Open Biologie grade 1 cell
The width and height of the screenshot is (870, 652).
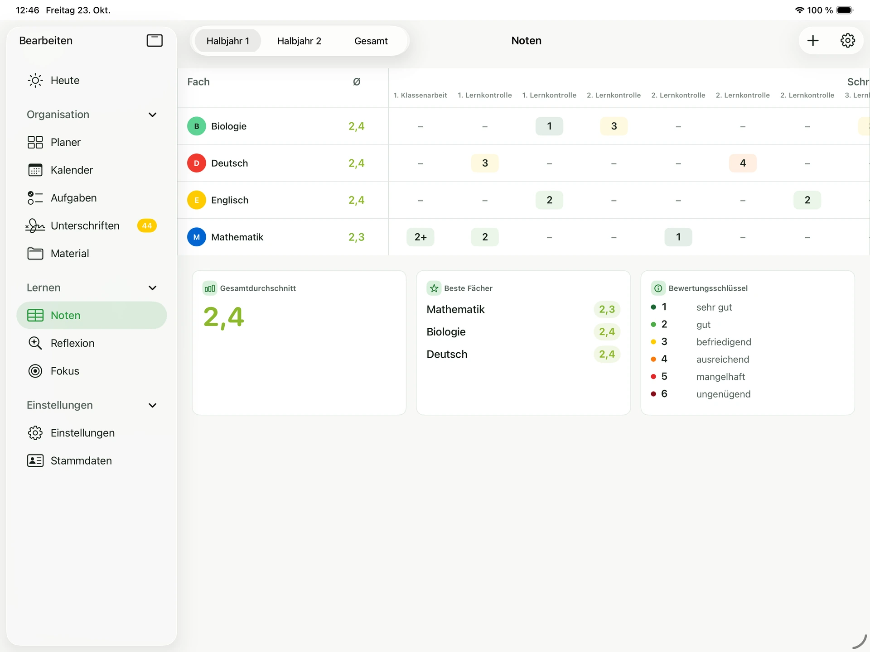pyautogui.click(x=549, y=126)
